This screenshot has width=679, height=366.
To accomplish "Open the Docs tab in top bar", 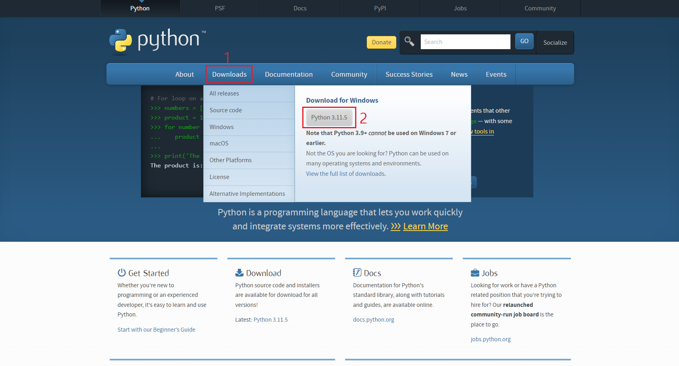I will 300,8.
